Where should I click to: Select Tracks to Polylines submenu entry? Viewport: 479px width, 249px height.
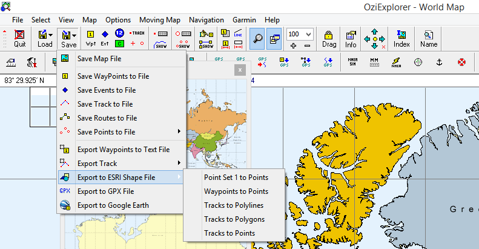[234, 205]
